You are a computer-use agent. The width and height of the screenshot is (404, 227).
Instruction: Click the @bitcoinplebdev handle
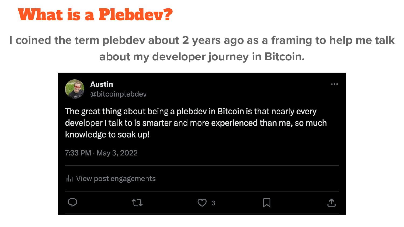(x=119, y=94)
